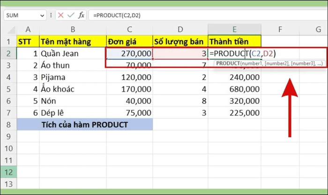Click the 120,000 unit price cell
This screenshot has height=195, width=328.
point(129,77)
